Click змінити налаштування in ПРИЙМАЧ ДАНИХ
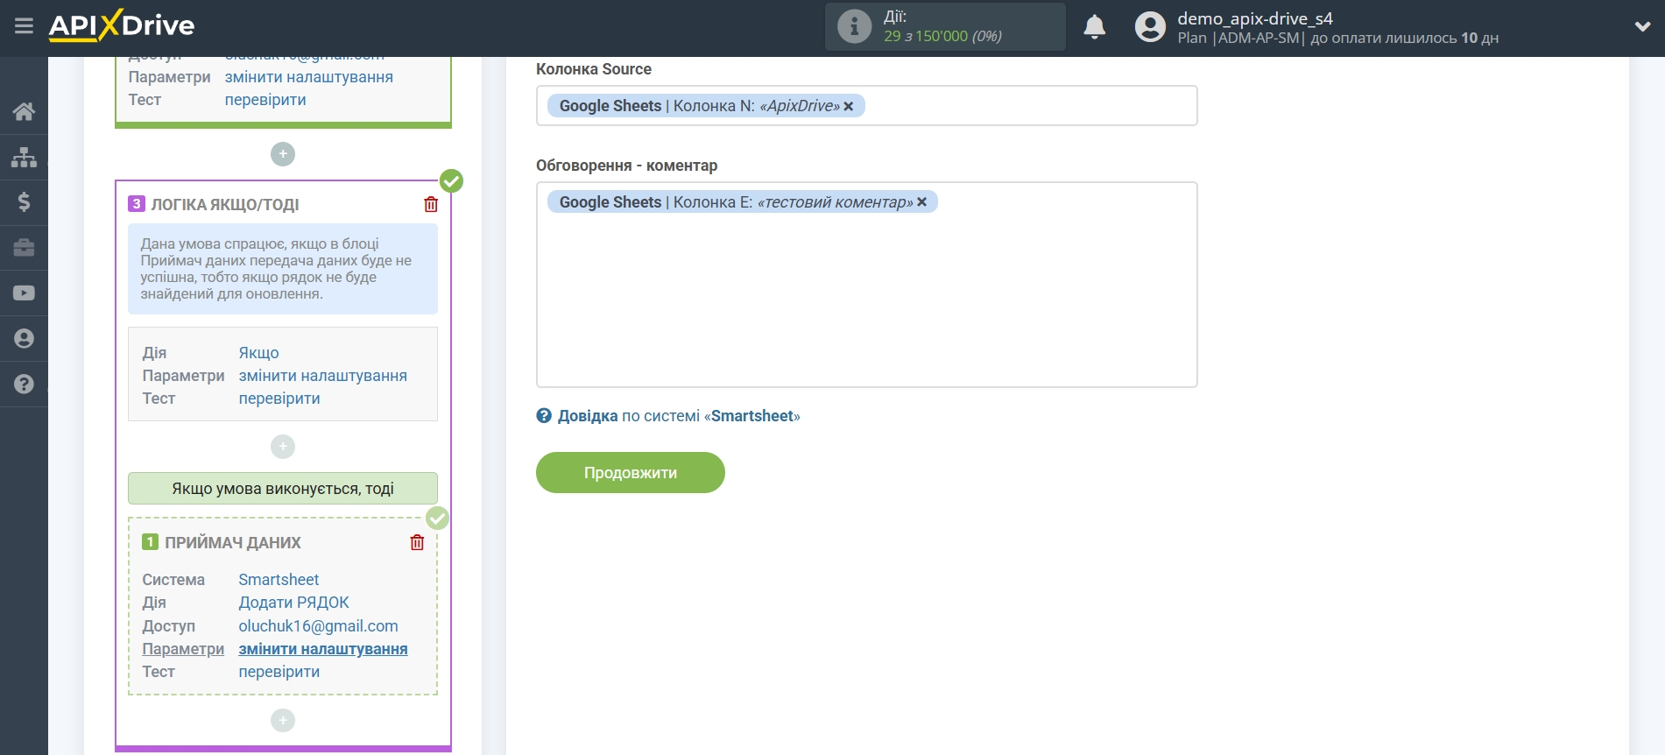This screenshot has height=755, width=1665. 323,649
